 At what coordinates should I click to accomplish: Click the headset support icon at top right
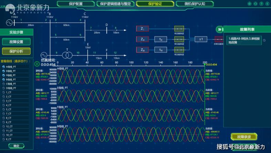(x=255, y=4)
